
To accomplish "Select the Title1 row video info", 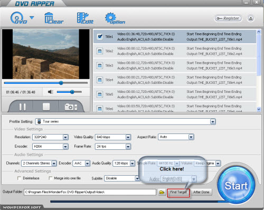I will click(x=146, y=34).
